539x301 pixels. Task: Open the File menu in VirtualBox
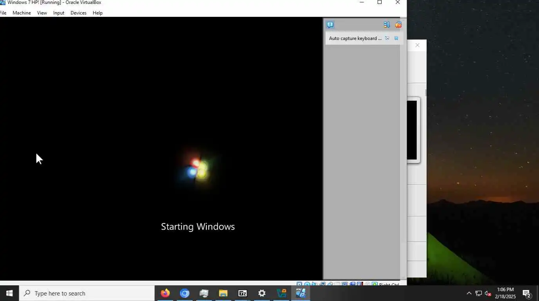pos(3,13)
